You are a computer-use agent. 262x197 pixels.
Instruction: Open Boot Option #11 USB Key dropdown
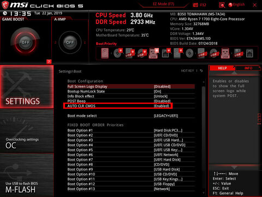tap(168, 179)
